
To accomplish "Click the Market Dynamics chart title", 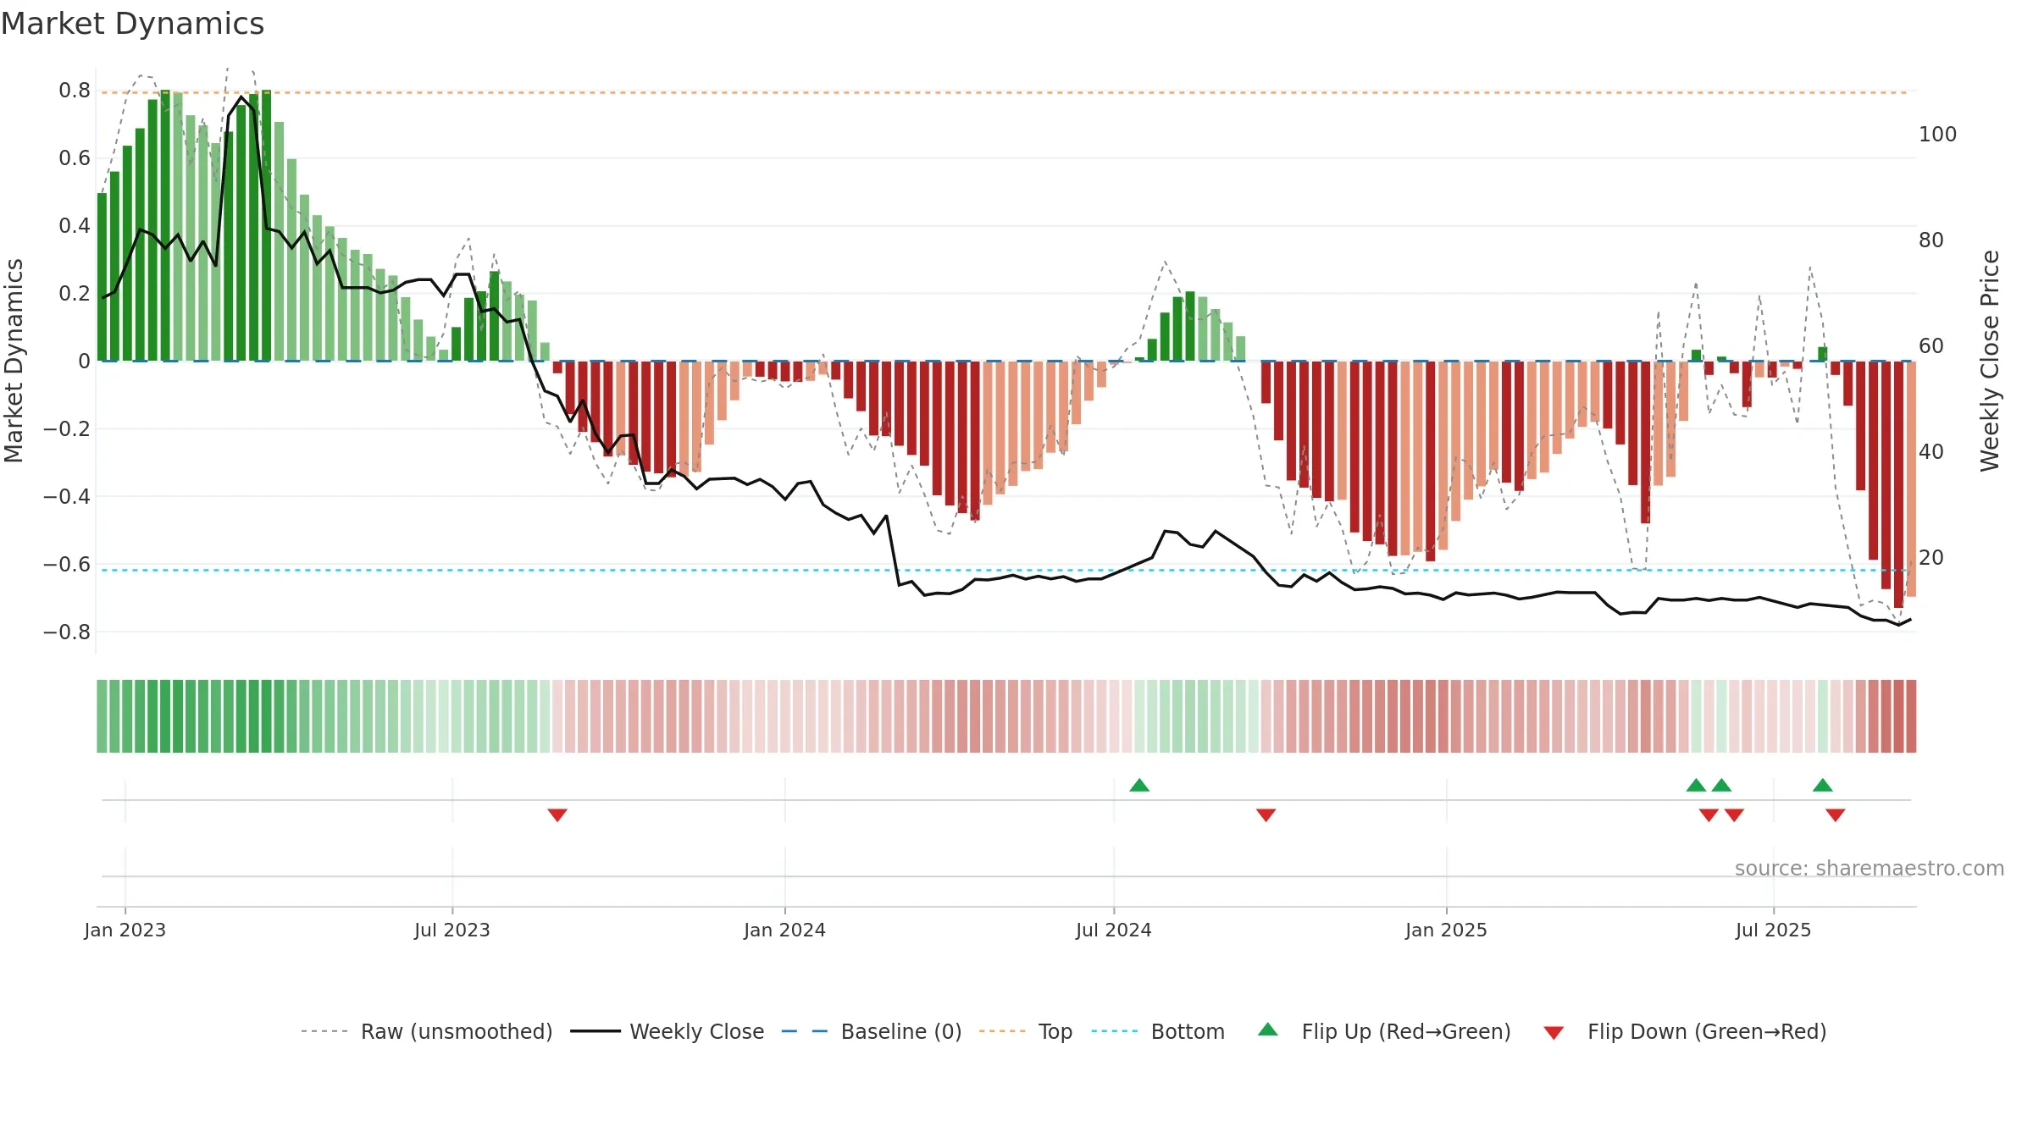I will (132, 24).
